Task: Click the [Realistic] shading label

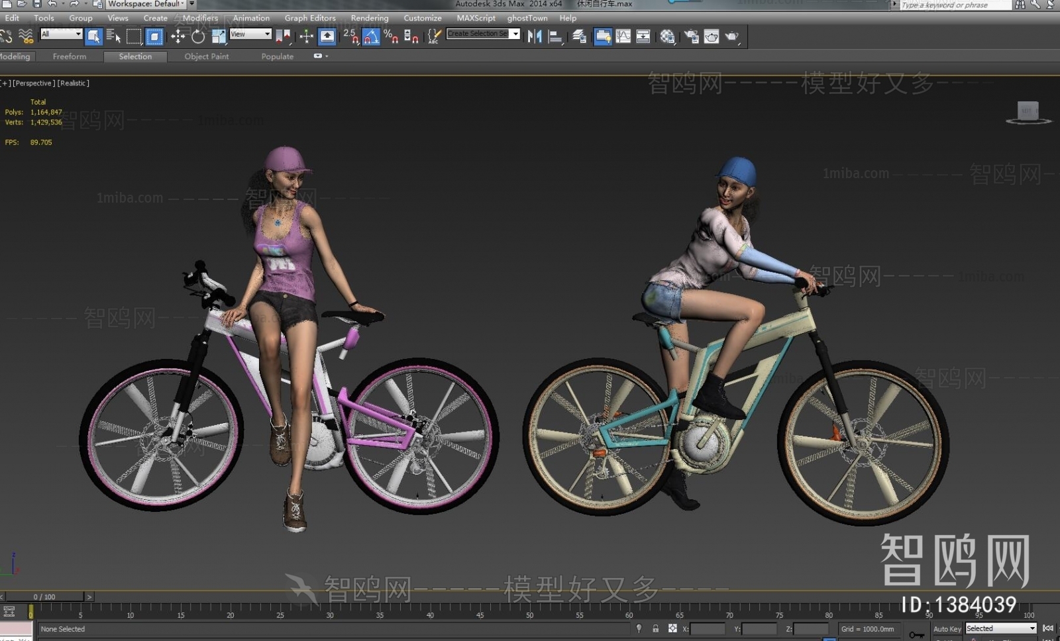Action: point(73,83)
